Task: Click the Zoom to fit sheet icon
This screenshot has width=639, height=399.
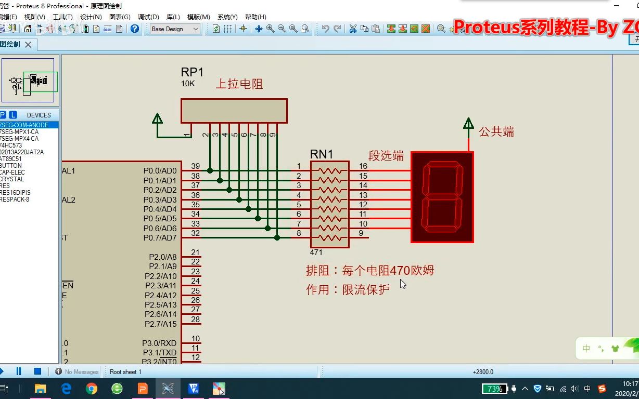Action: coord(293,29)
